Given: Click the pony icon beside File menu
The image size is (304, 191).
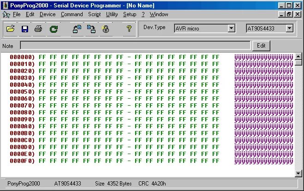Looking at the screenshot, I should (6, 15).
